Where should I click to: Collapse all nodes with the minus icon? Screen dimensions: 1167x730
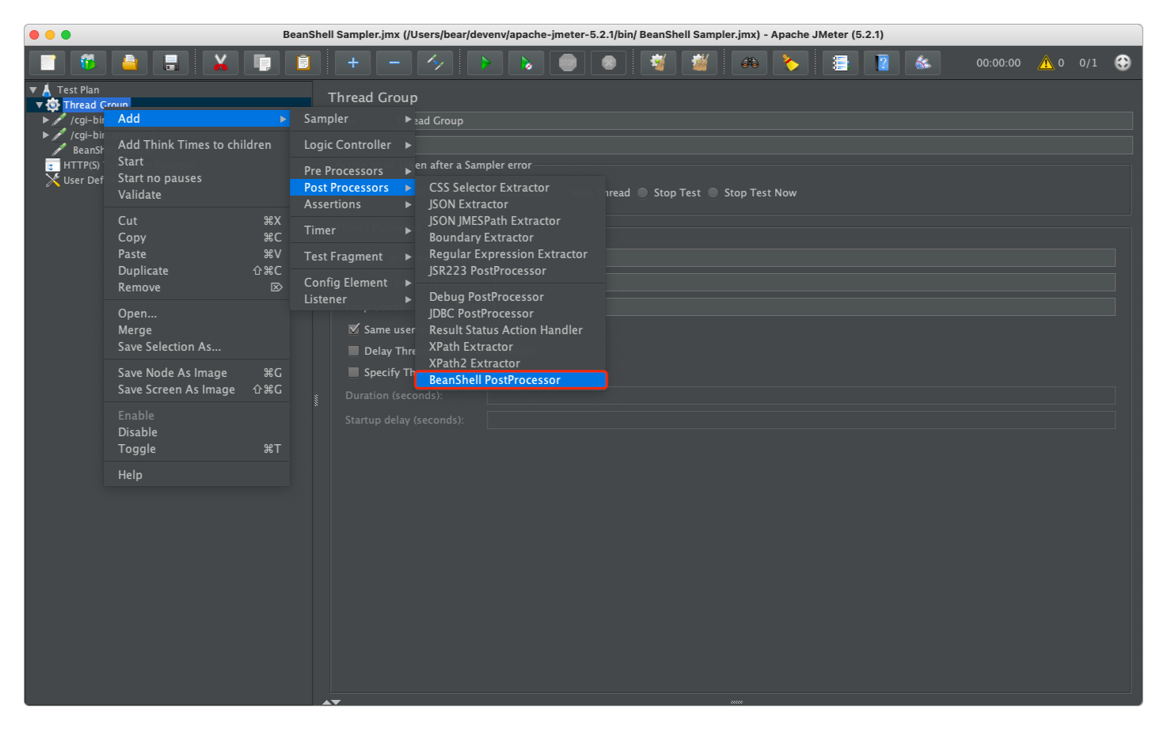pos(394,63)
